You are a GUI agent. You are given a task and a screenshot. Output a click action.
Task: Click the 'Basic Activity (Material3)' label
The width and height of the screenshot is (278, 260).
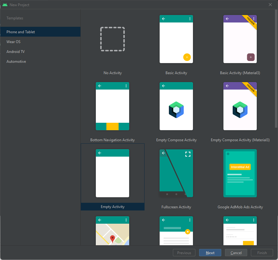point(240,73)
